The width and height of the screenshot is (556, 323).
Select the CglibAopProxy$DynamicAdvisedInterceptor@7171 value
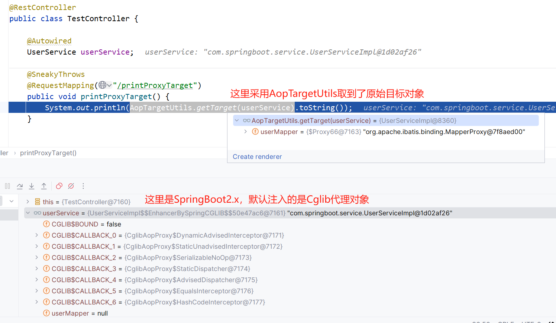point(204,235)
